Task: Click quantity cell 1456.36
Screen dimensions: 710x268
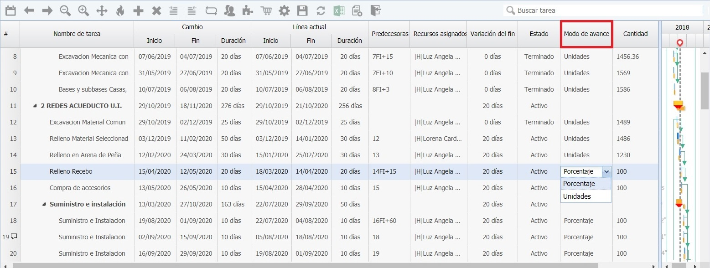Action: click(627, 57)
